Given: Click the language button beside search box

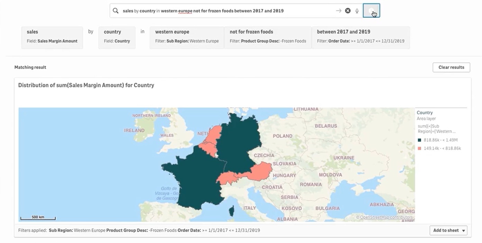Looking at the screenshot, I should point(371,11).
